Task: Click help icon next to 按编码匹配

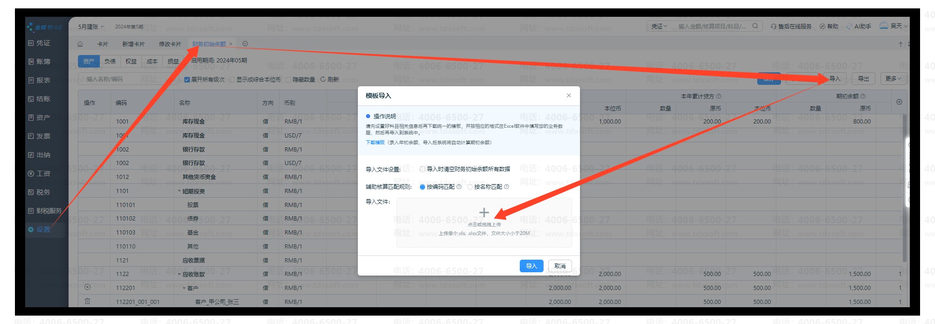Action: pyautogui.click(x=459, y=187)
